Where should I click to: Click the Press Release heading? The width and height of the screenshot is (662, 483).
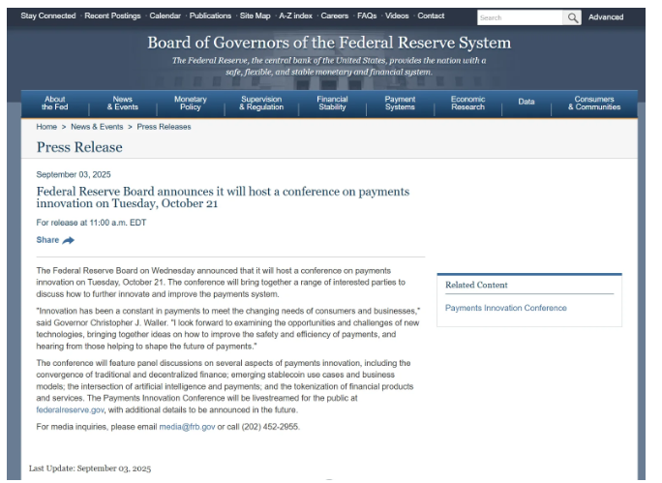[79, 147]
